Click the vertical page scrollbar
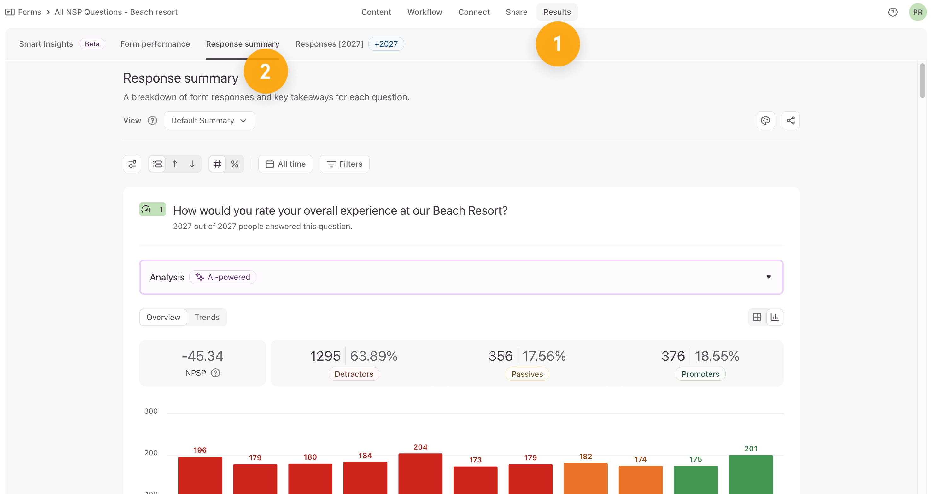Image resolution: width=931 pixels, height=494 pixels. coord(922,80)
